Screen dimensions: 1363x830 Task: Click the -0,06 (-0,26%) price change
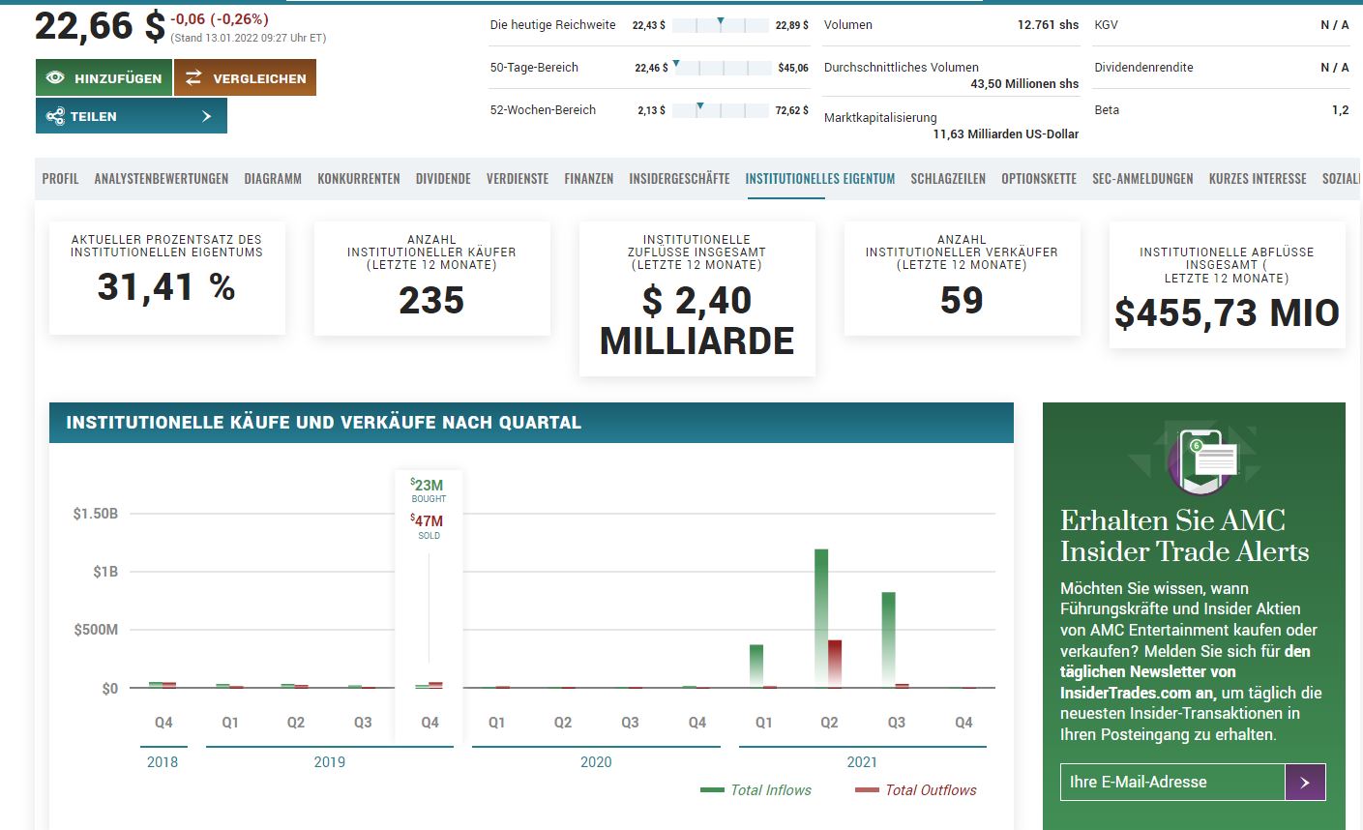point(220,19)
